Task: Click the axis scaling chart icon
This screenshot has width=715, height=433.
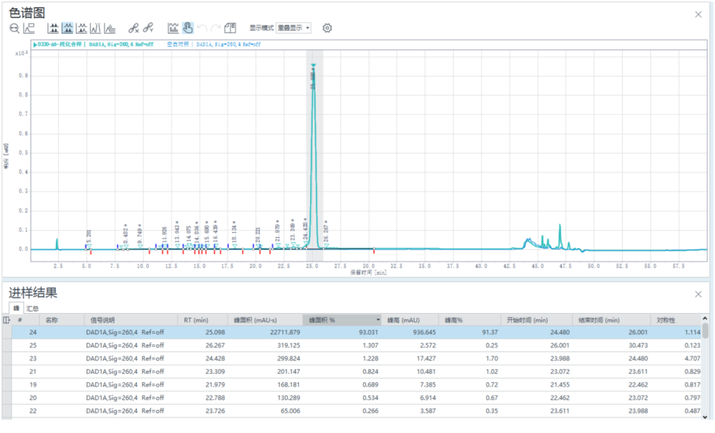Action: (29, 29)
